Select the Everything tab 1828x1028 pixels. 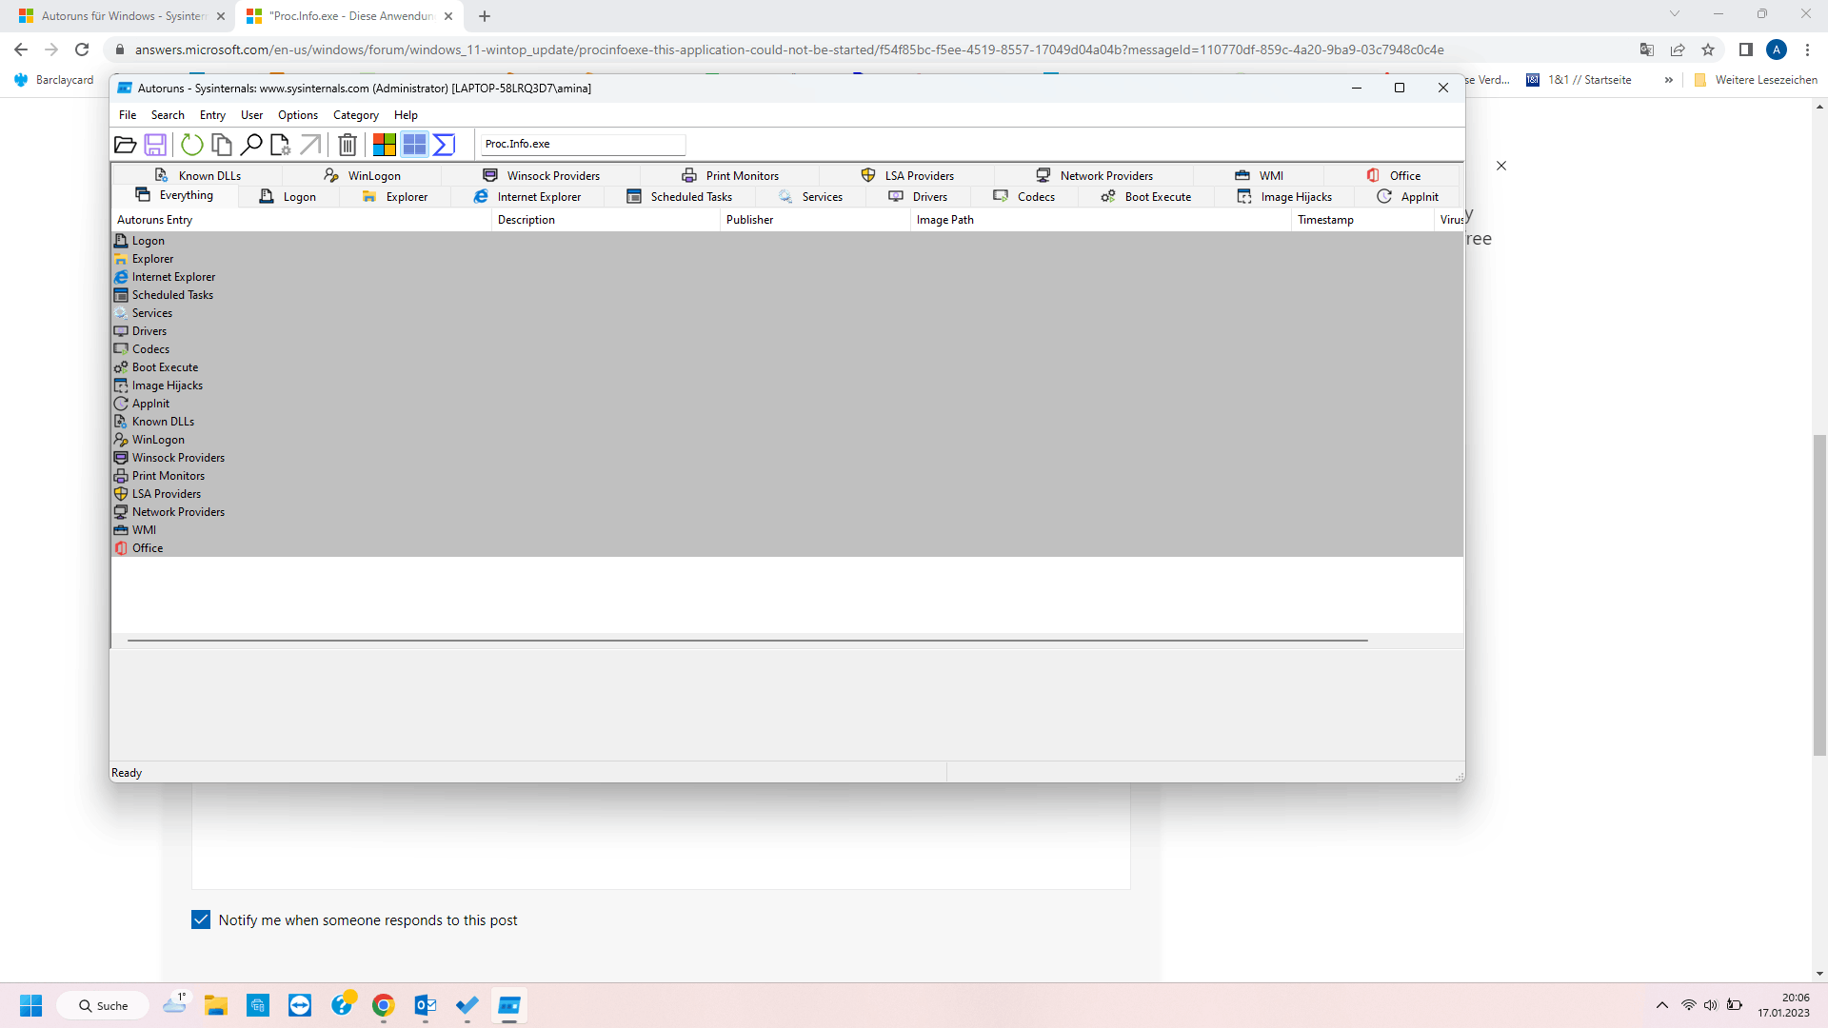coord(174,195)
